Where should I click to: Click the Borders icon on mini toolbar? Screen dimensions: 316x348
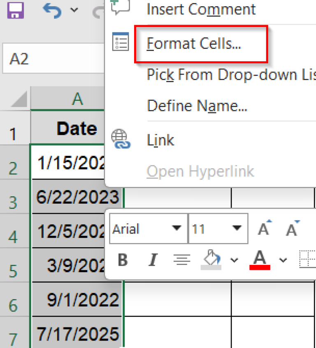[x=307, y=259]
